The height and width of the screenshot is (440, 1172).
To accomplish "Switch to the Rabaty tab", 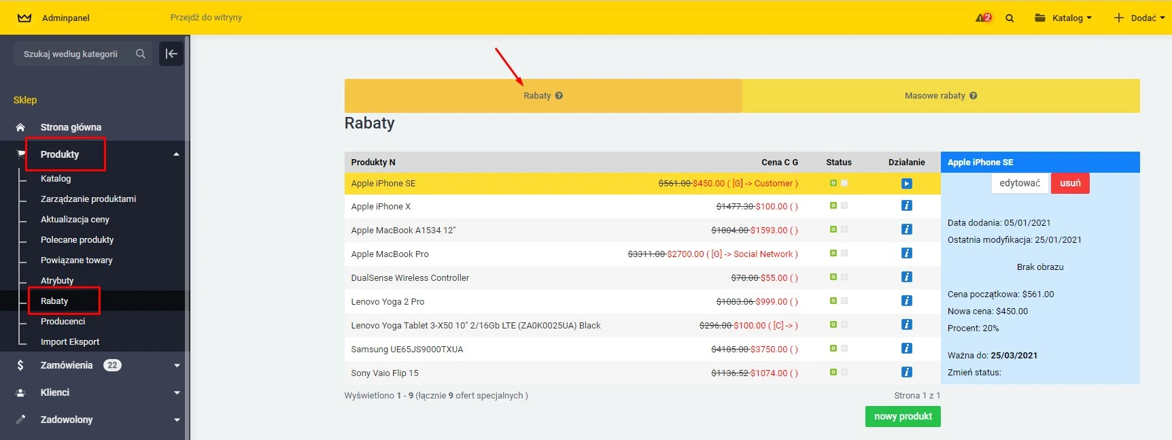I will (x=543, y=96).
